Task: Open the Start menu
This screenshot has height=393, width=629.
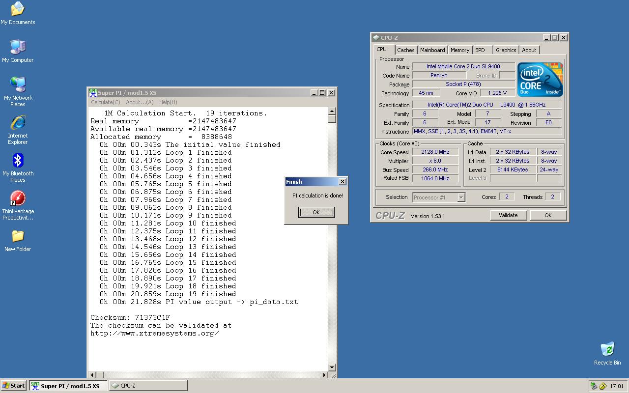Action: 14,386
